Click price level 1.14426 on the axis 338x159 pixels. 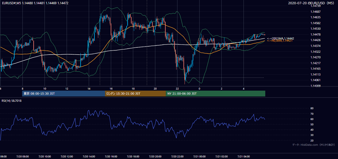[x=316, y=40]
